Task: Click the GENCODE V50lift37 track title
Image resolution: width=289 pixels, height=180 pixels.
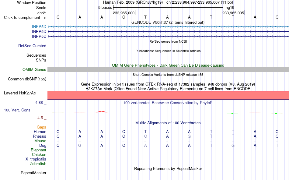Action: pyautogui.click(x=168, y=22)
